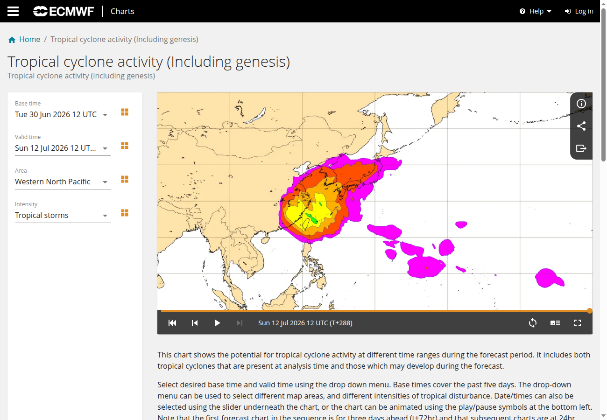Click the Log in link
This screenshot has height=420, width=607.
click(x=579, y=11)
